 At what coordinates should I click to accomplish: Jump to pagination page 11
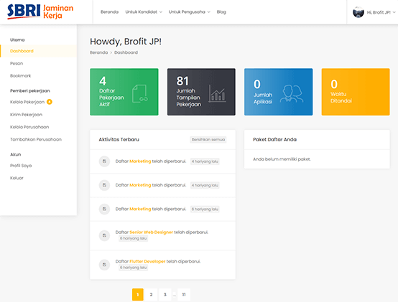(x=184, y=295)
